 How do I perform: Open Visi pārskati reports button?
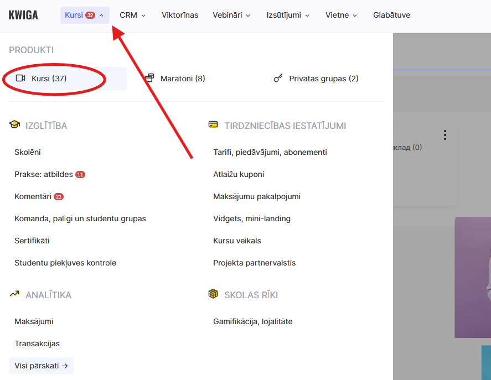coord(41,366)
